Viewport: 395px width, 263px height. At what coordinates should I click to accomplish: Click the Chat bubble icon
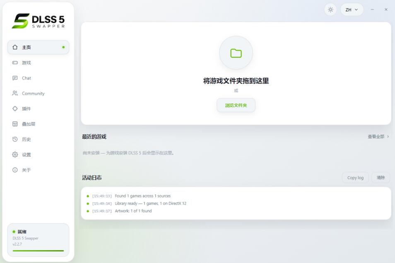click(x=15, y=78)
